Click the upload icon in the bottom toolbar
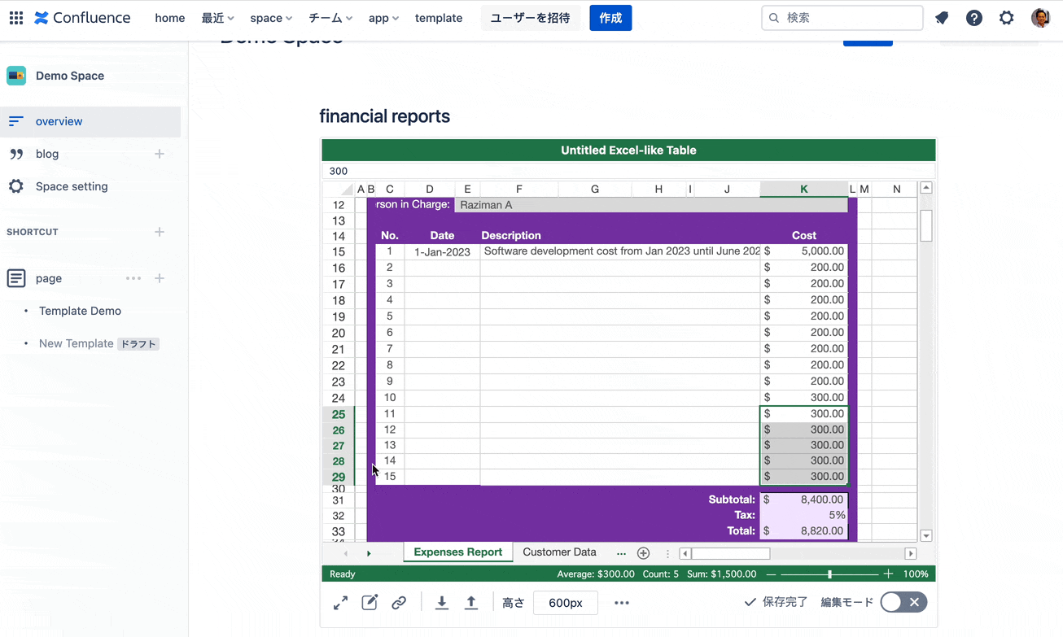The width and height of the screenshot is (1063, 637). pyautogui.click(x=470, y=602)
